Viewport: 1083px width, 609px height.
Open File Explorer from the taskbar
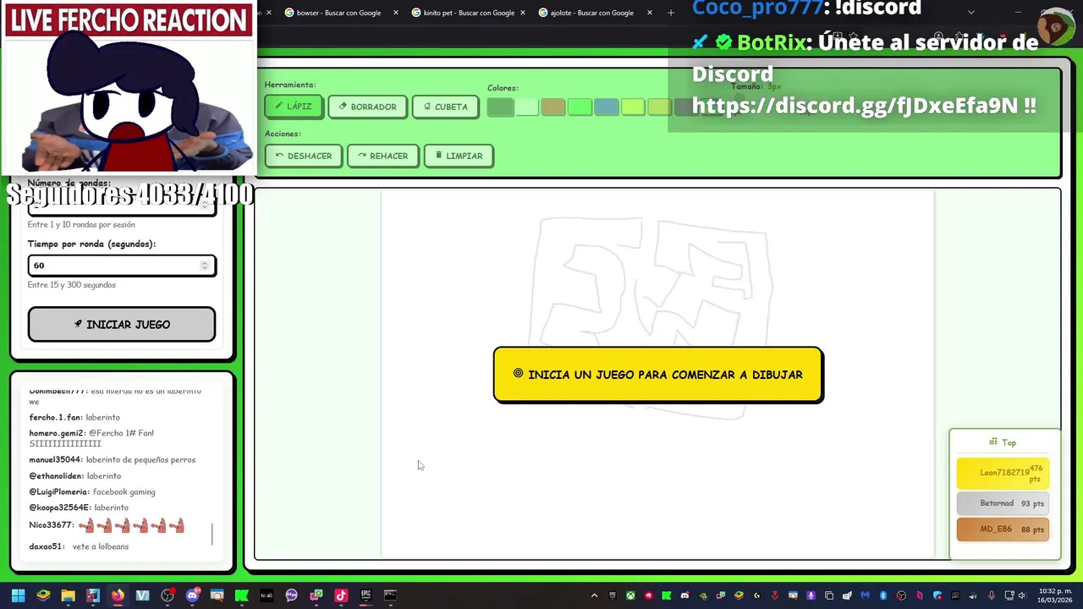(68, 595)
